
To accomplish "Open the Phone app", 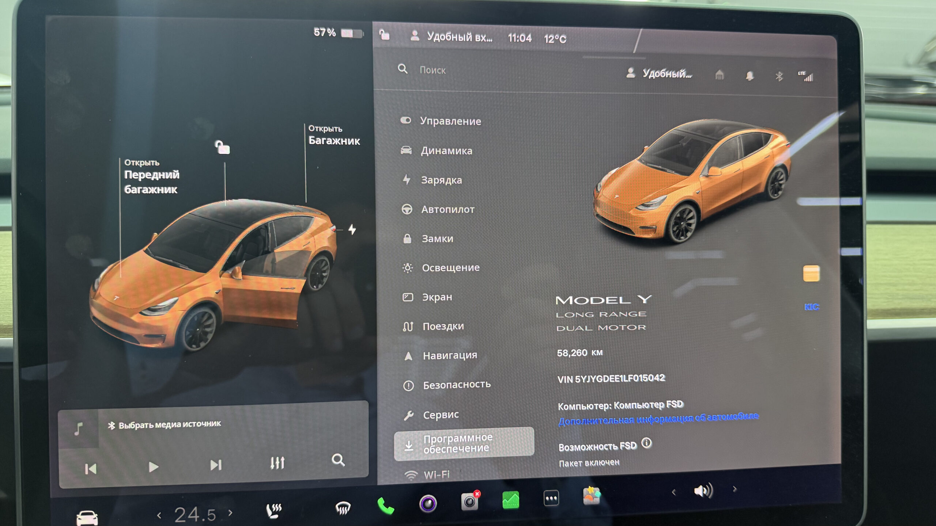I will pyautogui.click(x=385, y=506).
